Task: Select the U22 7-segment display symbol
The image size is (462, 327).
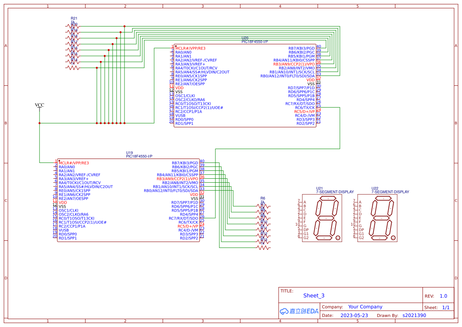Action: pyautogui.click(x=377, y=217)
